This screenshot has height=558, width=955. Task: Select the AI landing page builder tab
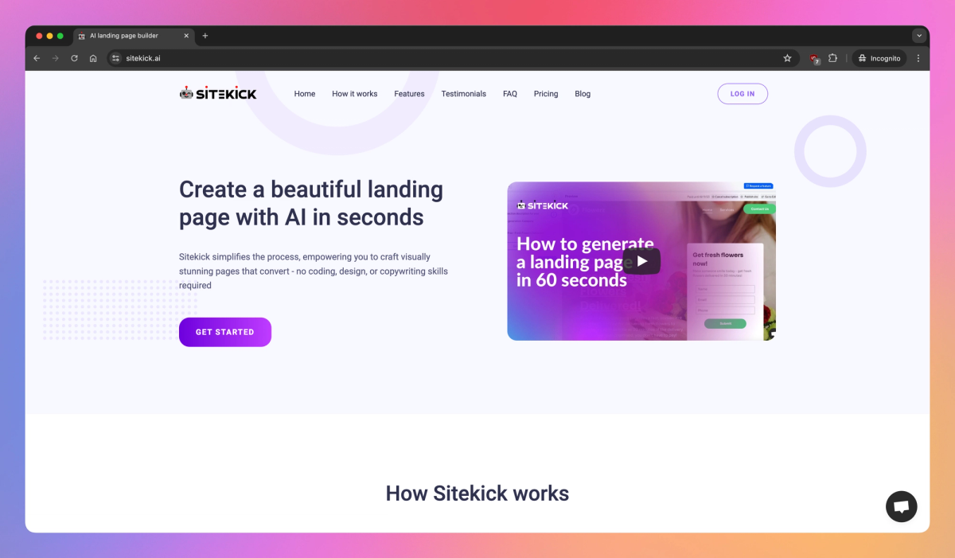coord(133,36)
